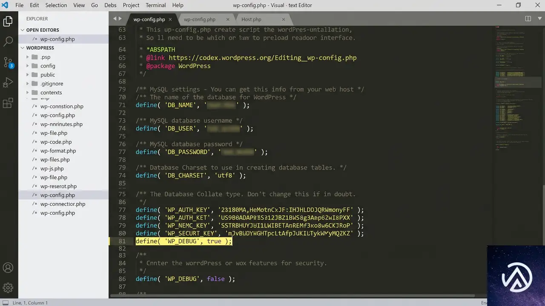Viewport: 545px width, 306px height.
Task: Open the View menu
Action: pyautogui.click(x=79, y=5)
